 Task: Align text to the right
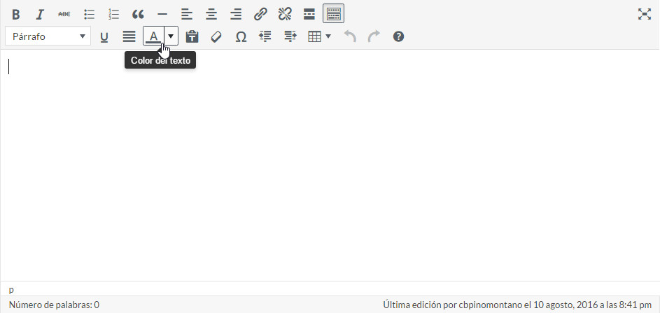[x=236, y=14]
